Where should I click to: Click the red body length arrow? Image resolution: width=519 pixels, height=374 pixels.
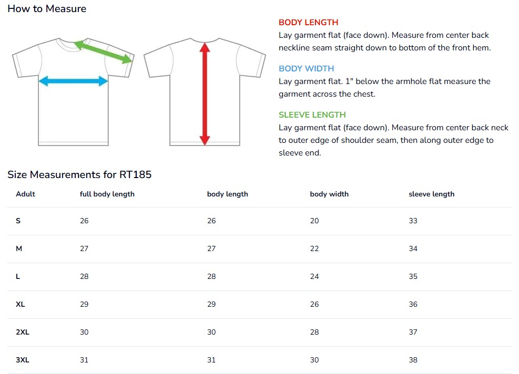click(x=205, y=93)
